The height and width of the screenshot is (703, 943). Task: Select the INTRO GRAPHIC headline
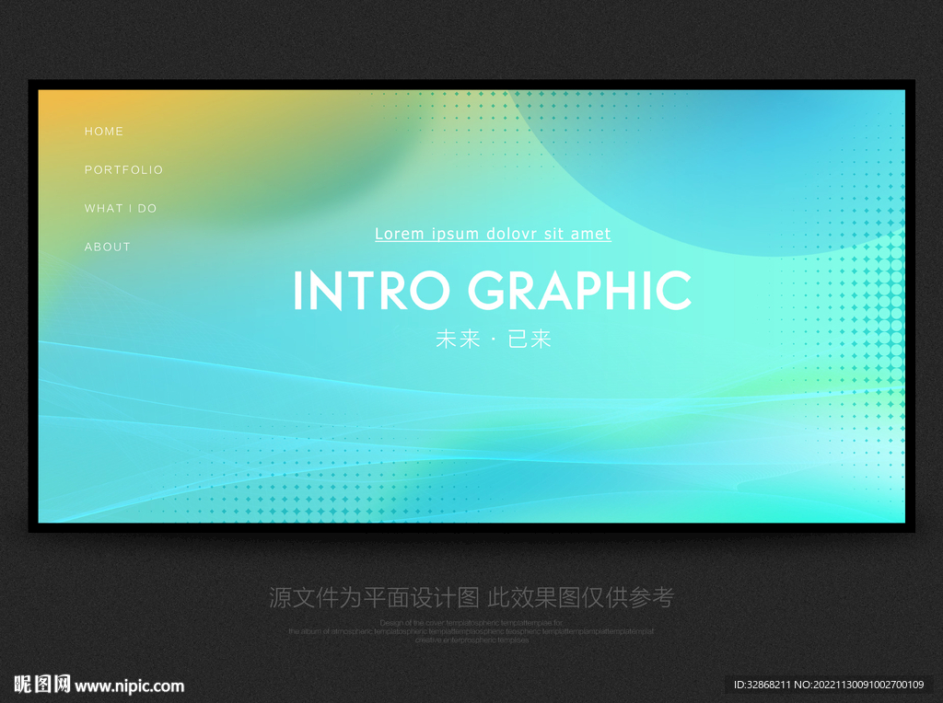click(x=493, y=291)
